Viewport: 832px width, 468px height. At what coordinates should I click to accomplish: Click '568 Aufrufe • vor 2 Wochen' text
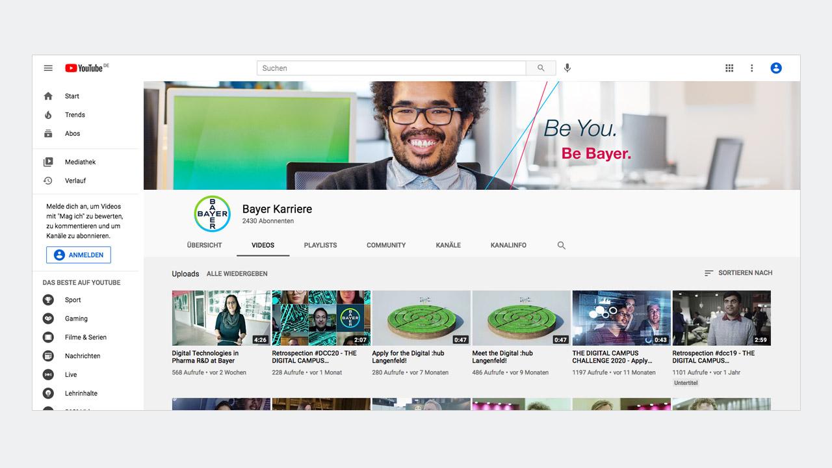point(209,372)
